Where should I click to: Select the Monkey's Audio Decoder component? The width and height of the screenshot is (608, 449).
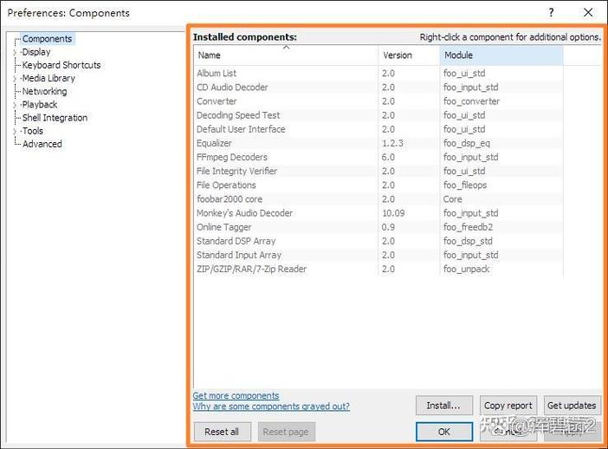pos(378,212)
